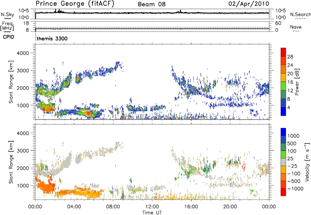Image resolution: width=311 pixels, height=215 pixels.
Task: Click the "-500" Velocity colorbar label
Action: coord(294,181)
